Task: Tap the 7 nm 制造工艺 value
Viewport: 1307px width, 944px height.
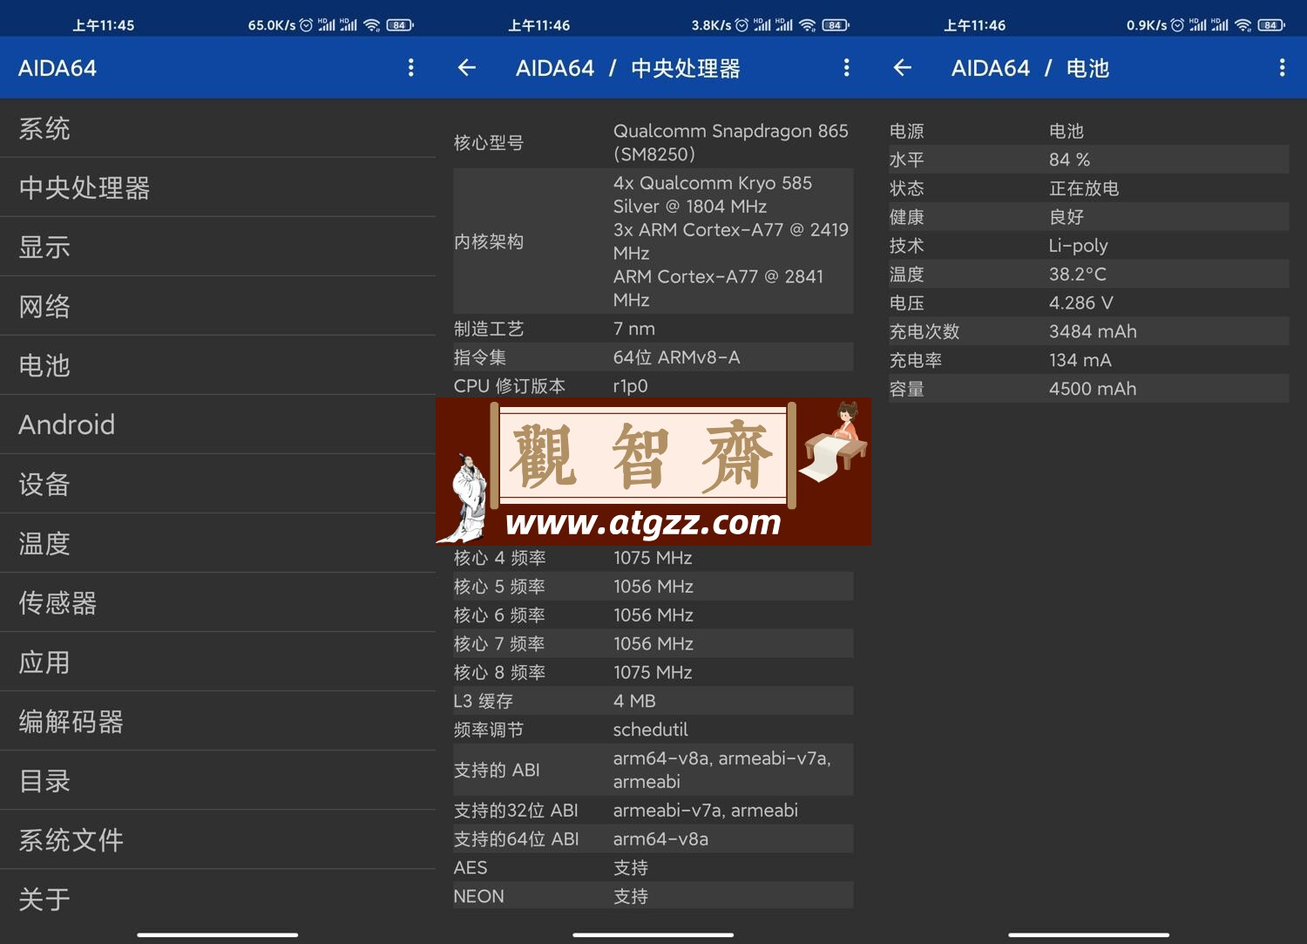Action: (633, 329)
